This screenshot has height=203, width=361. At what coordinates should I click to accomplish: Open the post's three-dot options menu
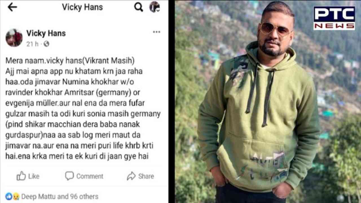coord(157,32)
